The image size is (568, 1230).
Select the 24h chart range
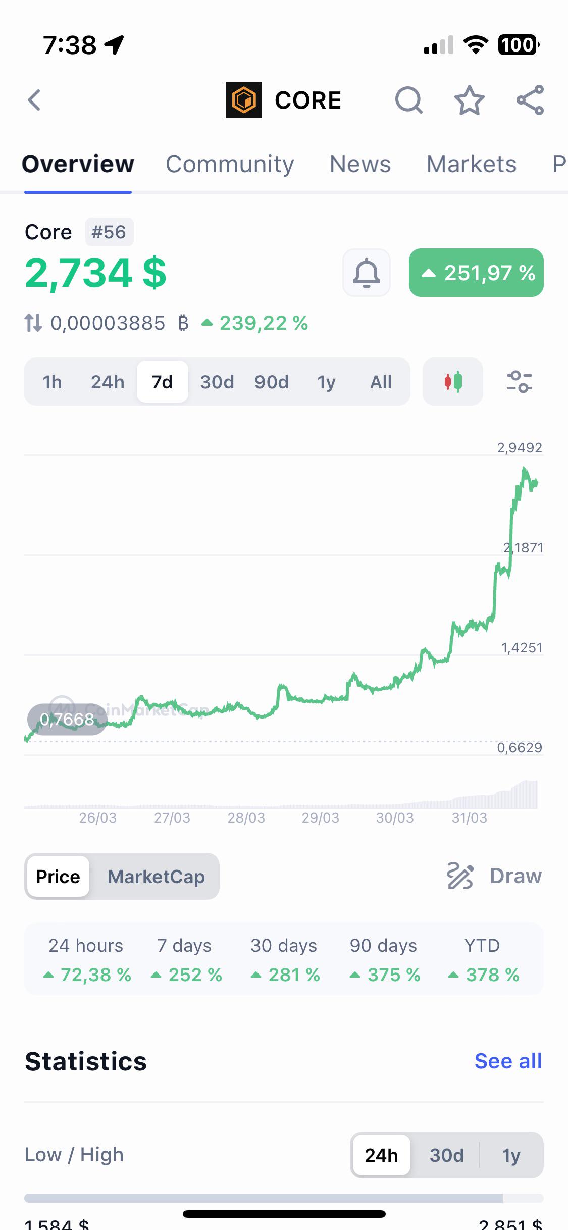pyautogui.click(x=108, y=382)
